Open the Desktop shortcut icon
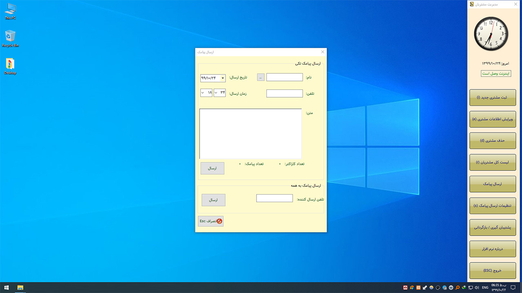The height and width of the screenshot is (293, 522). coord(10,66)
